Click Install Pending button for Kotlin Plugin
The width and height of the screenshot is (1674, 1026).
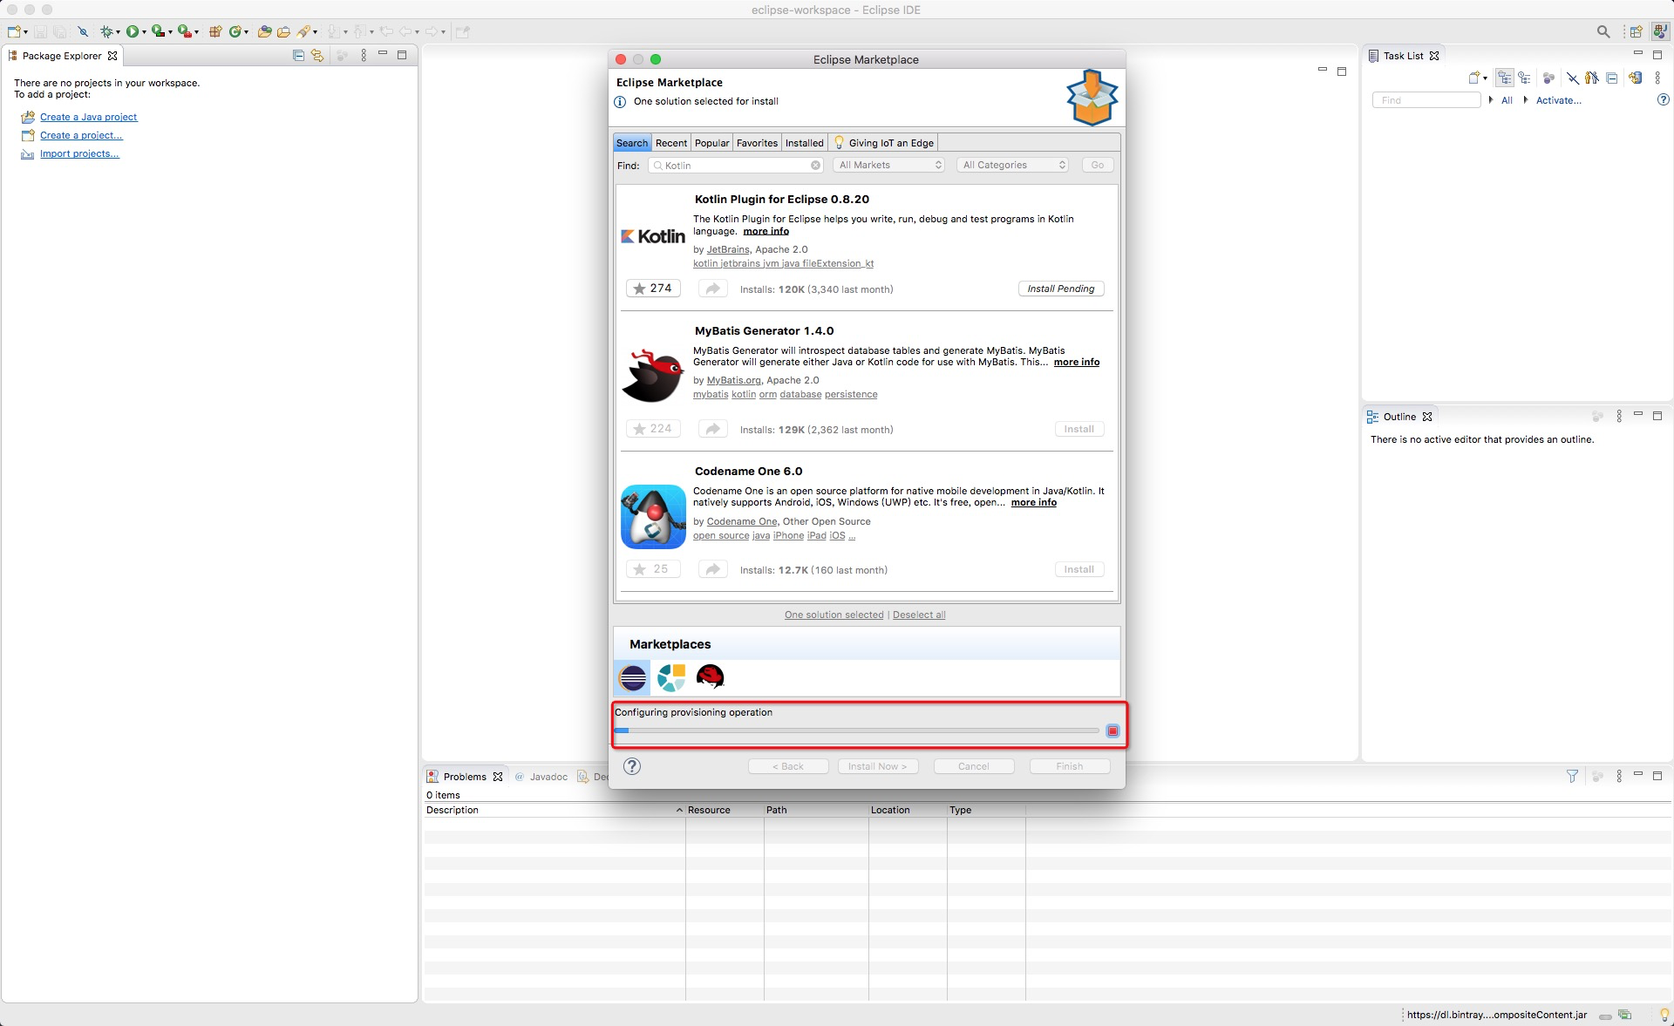1061,289
